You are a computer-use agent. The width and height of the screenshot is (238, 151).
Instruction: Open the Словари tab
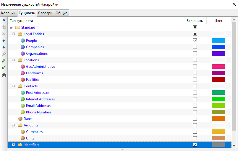coord(45,13)
